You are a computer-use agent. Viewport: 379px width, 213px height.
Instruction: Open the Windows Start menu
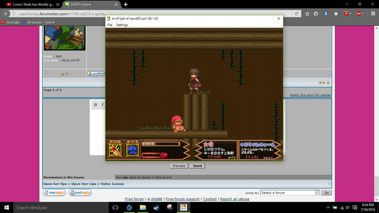pos(7,207)
